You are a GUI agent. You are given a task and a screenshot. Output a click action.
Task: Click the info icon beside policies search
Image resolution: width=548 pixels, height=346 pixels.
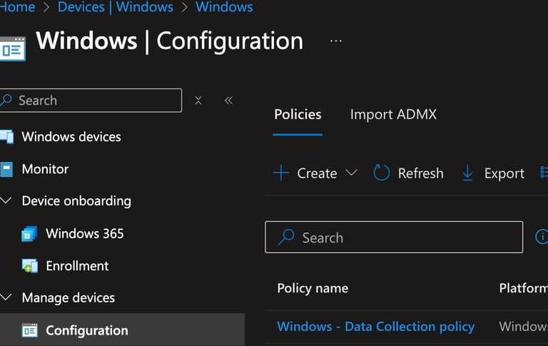tap(542, 237)
